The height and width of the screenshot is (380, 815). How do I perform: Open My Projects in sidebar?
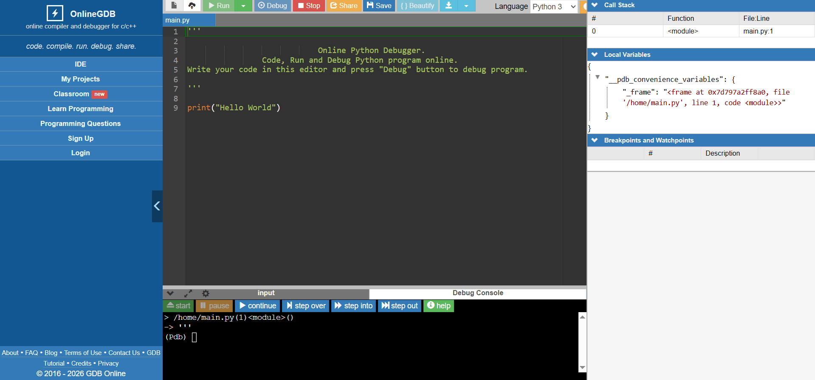click(81, 79)
